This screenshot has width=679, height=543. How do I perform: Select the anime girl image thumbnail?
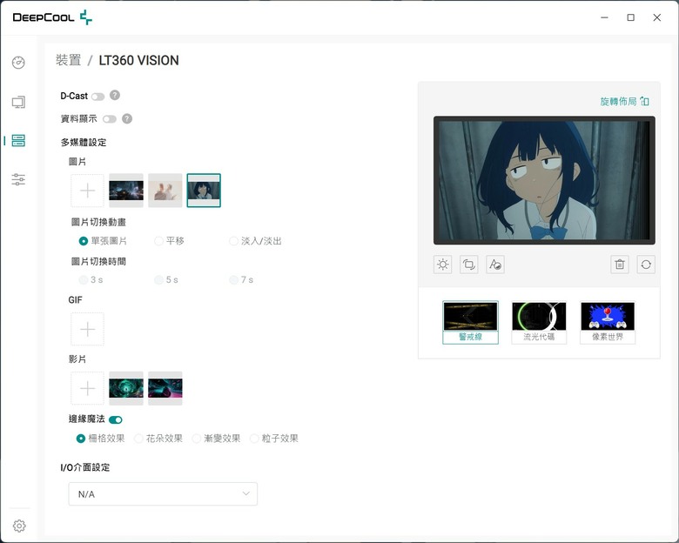[204, 191]
